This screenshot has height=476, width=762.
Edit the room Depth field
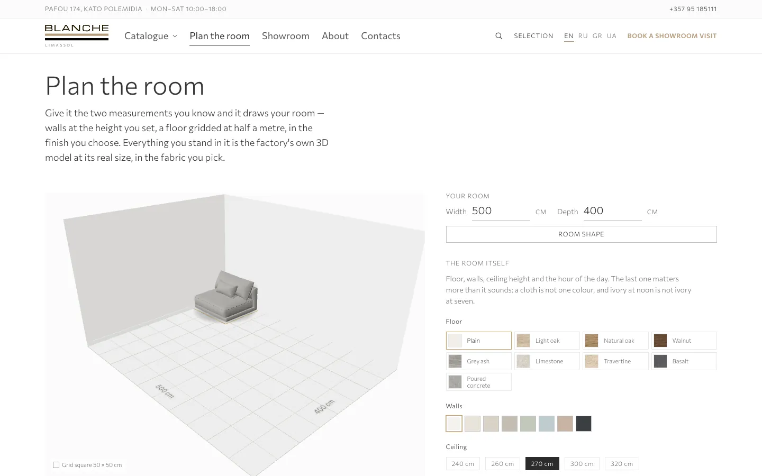pyautogui.click(x=612, y=211)
